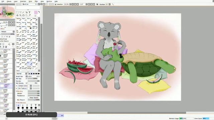Select the shape tool
The height and width of the screenshot is (120, 214).
(x=26, y=12)
